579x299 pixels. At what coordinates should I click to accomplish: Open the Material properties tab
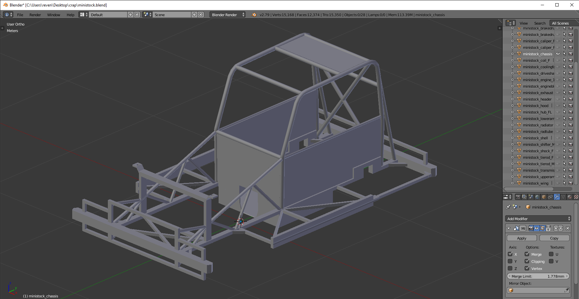coord(570,197)
